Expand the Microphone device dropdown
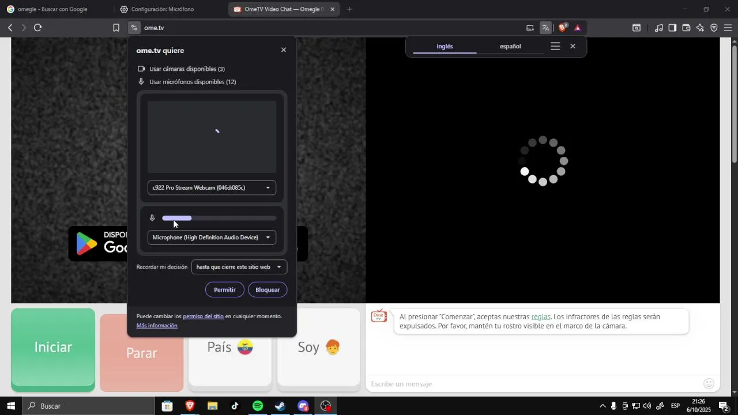The height and width of the screenshot is (415, 738). point(212,237)
